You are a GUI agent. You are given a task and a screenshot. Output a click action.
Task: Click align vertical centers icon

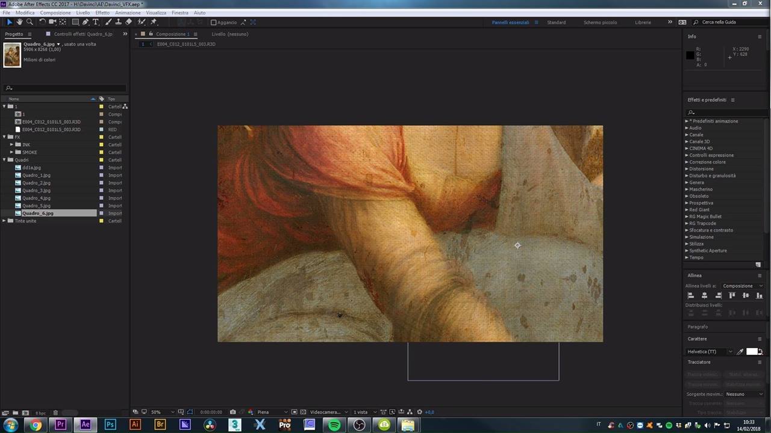coord(746,295)
